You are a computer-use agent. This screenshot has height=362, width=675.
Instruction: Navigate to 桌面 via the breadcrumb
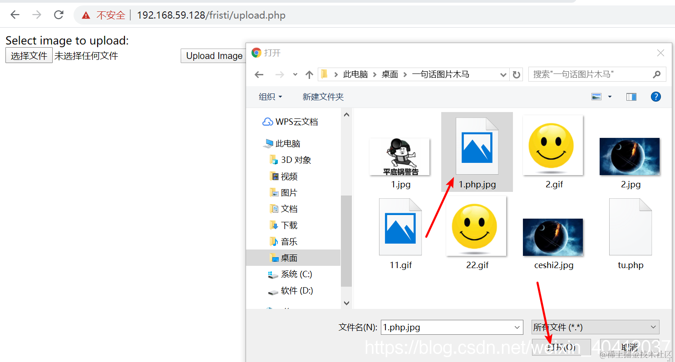(x=389, y=74)
